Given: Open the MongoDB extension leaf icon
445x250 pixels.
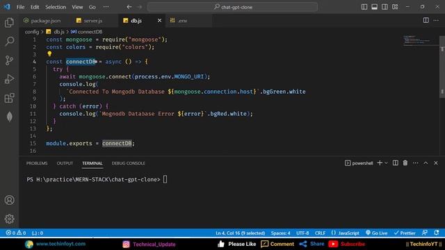Looking at the screenshot, I should (x=9, y=117).
